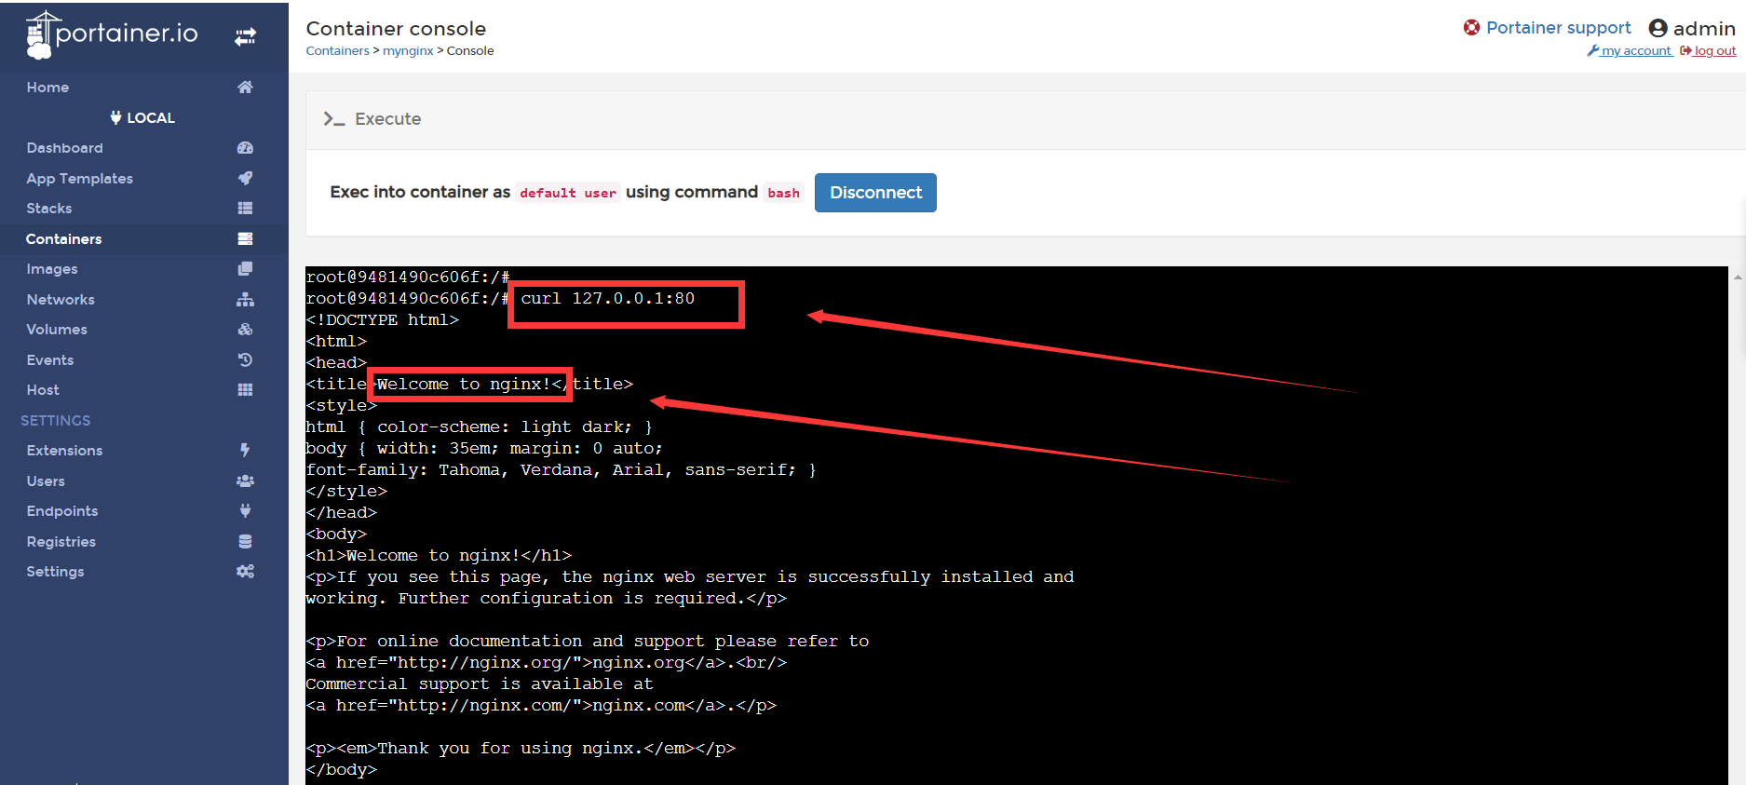The height and width of the screenshot is (785, 1746).
Task: Open Home in the sidebar
Action: tap(47, 87)
